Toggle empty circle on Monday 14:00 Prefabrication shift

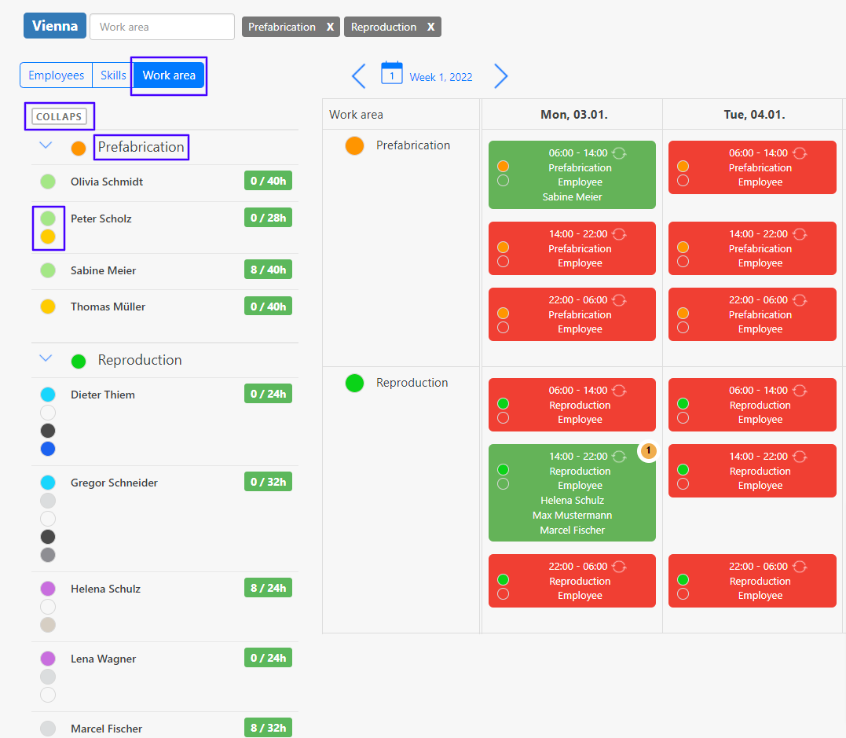point(504,262)
